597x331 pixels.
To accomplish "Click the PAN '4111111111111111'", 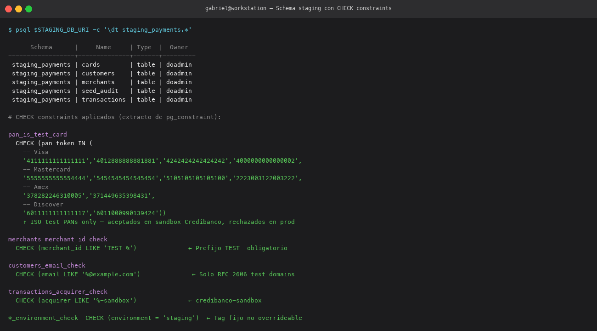I will [56, 161].
